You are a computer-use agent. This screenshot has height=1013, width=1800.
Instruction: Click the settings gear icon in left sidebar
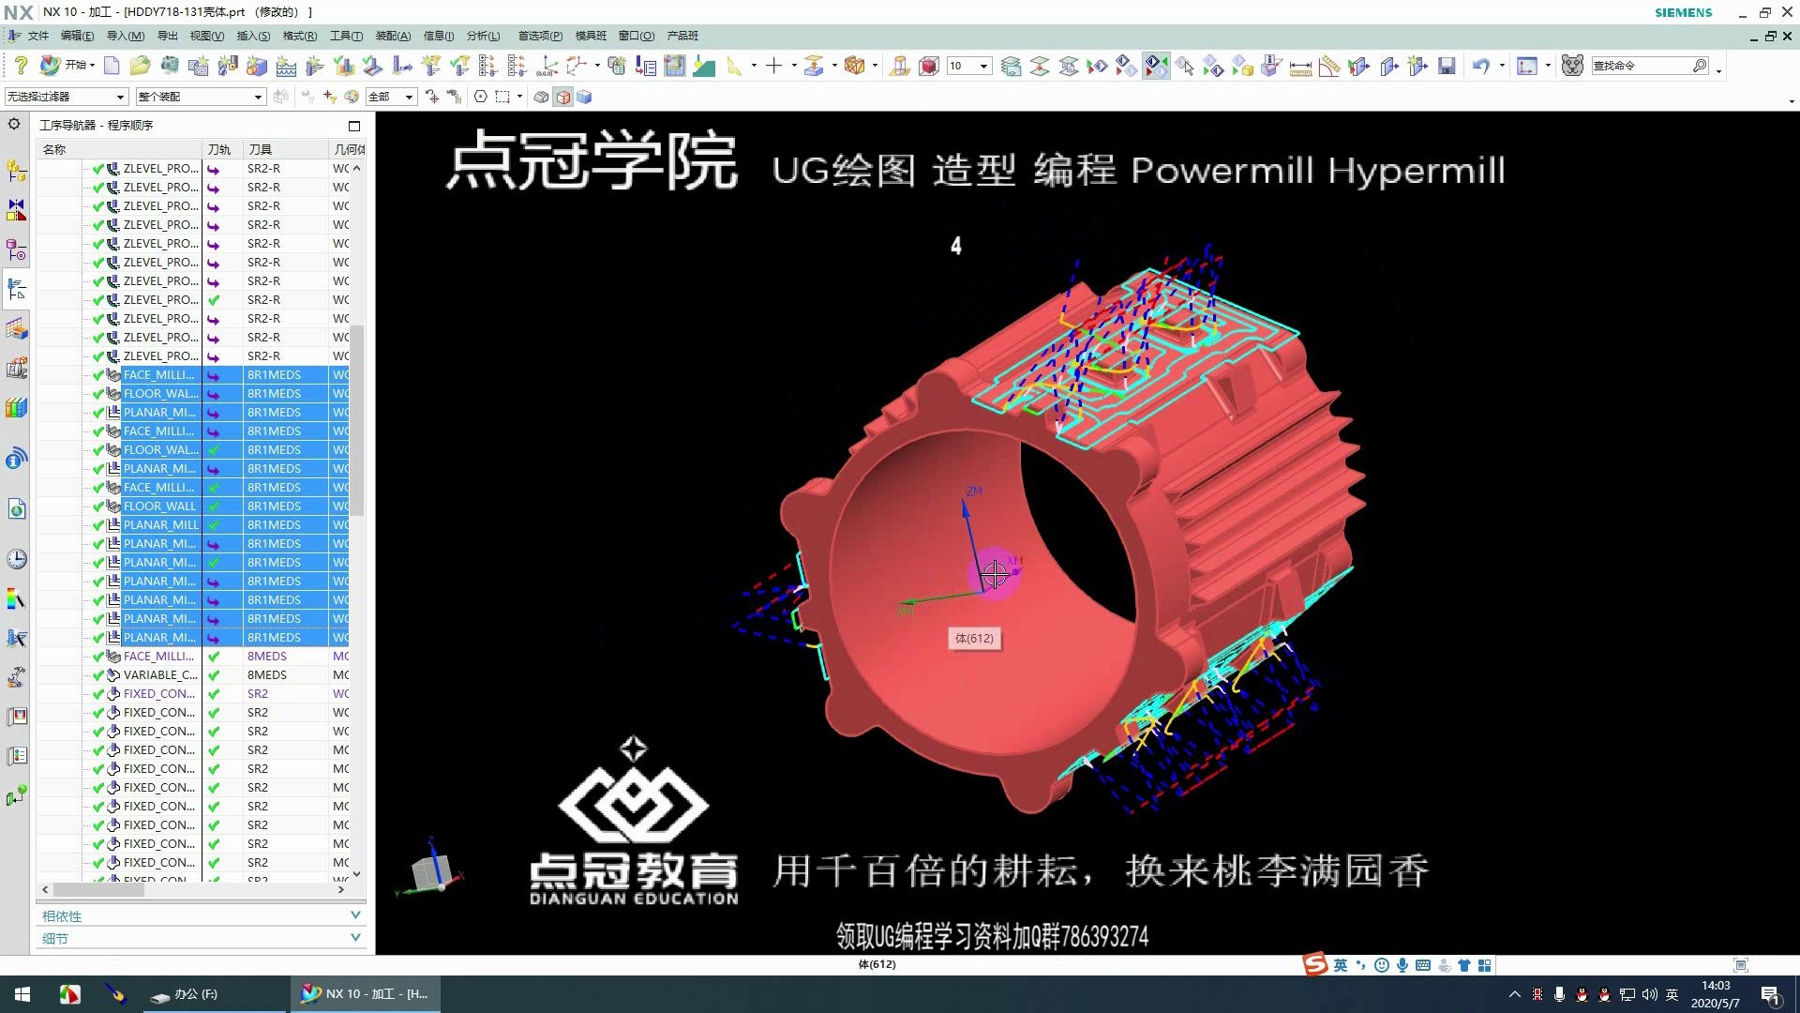tap(14, 124)
